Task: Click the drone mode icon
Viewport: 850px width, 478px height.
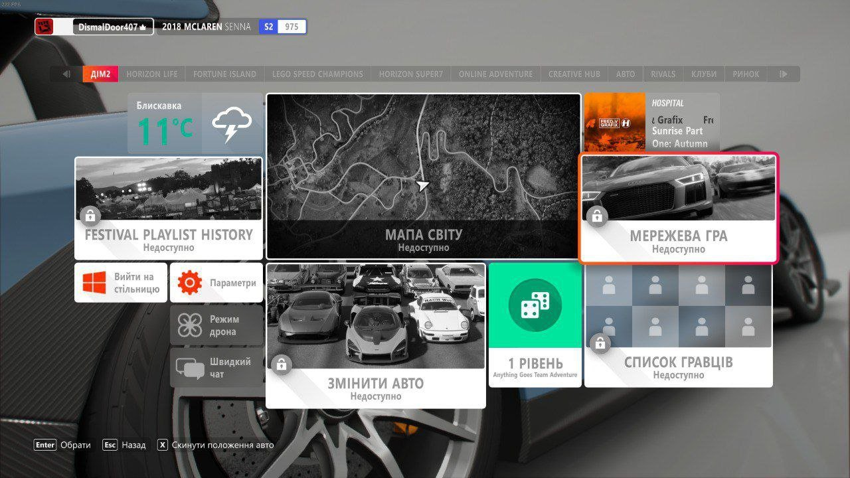Action: (189, 325)
